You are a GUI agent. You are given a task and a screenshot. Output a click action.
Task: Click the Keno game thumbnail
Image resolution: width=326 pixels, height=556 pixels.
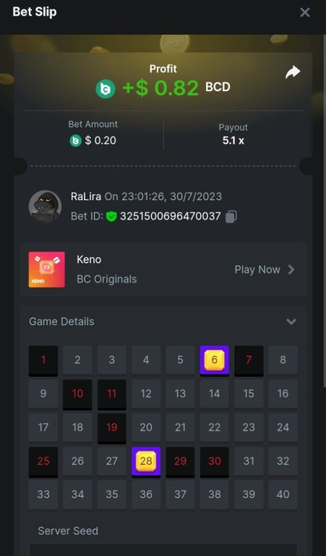point(47,270)
